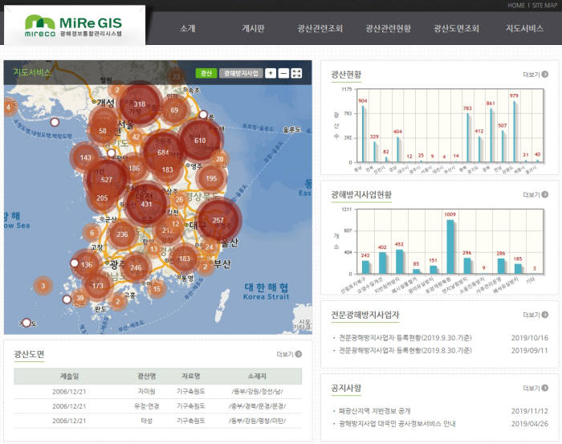562x444 pixels.
Task: Open 광해방지사업 대국민 공사정보서비스 안내 notice
Action: 397,424
